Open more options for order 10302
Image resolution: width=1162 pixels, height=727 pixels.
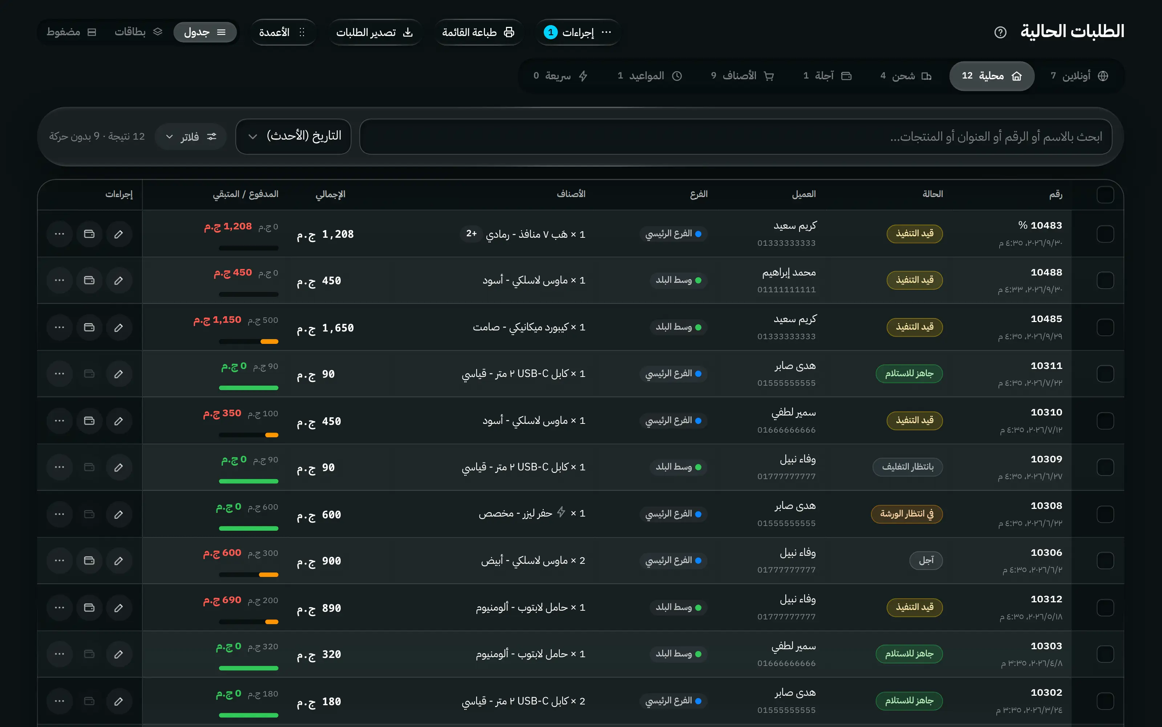pyautogui.click(x=60, y=701)
